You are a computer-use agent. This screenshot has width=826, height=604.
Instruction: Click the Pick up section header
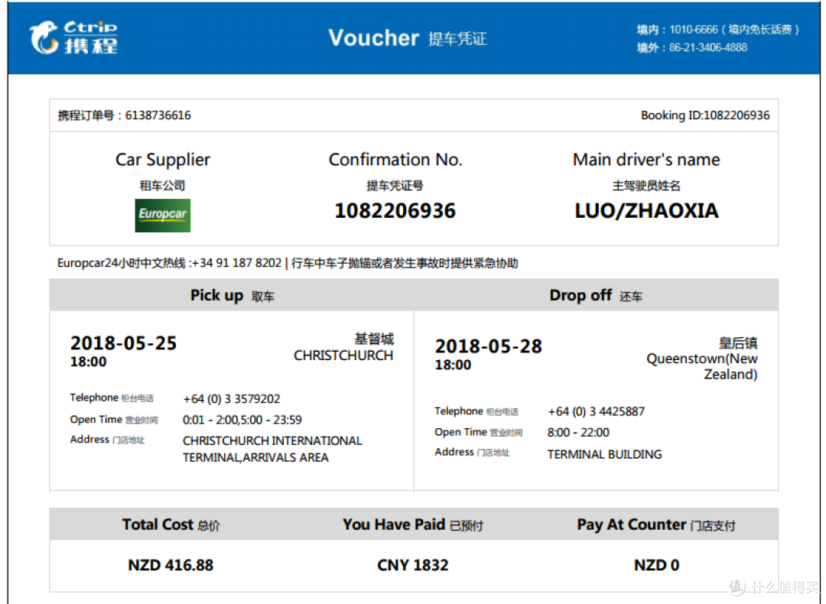[x=232, y=295]
